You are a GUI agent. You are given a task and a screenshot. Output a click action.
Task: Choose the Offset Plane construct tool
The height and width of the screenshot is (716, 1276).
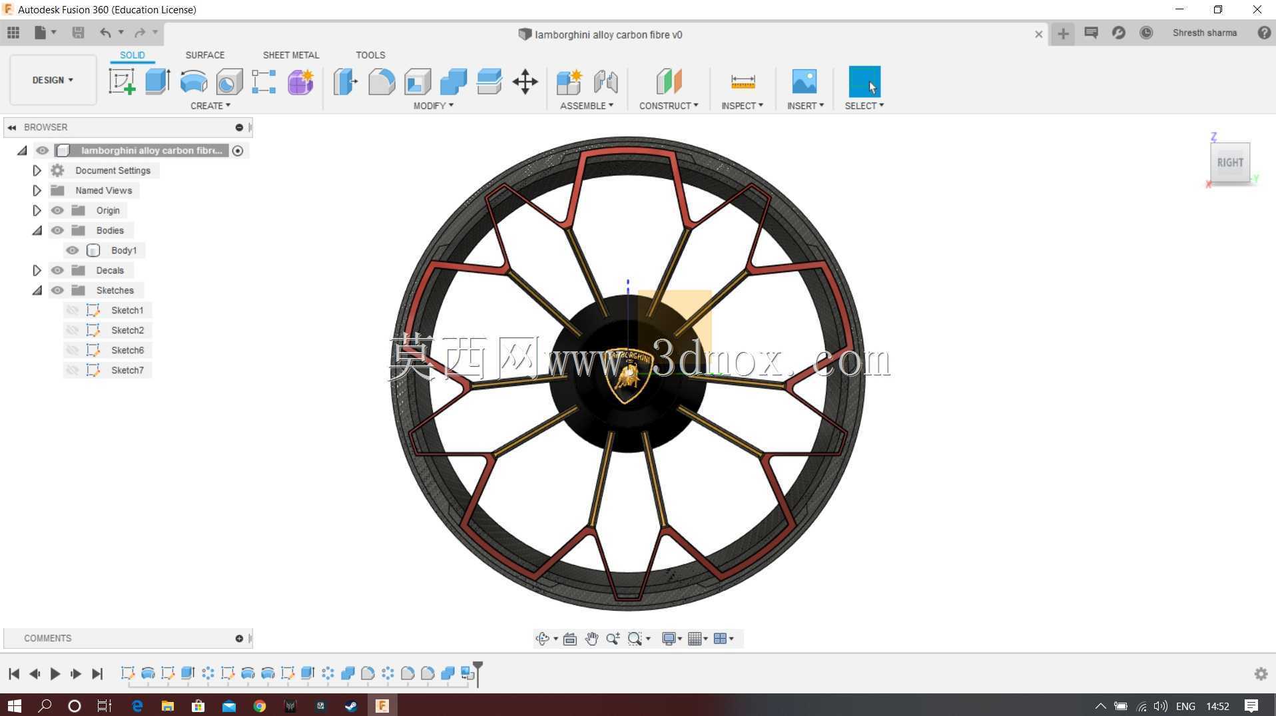(669, 82)
